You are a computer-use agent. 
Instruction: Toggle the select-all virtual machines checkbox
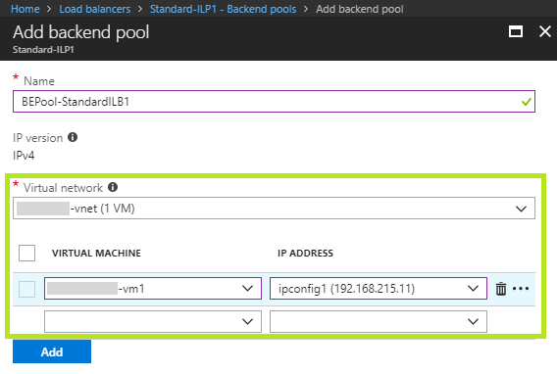[x=27, y=253]
